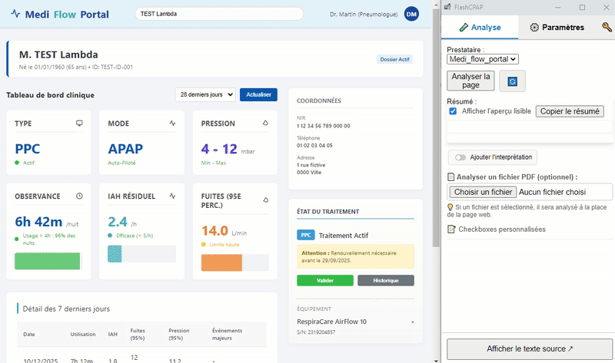Click the Analyser la page button
Image resolution: width=615 pixels, height=363 pixels.
point(470,81)
